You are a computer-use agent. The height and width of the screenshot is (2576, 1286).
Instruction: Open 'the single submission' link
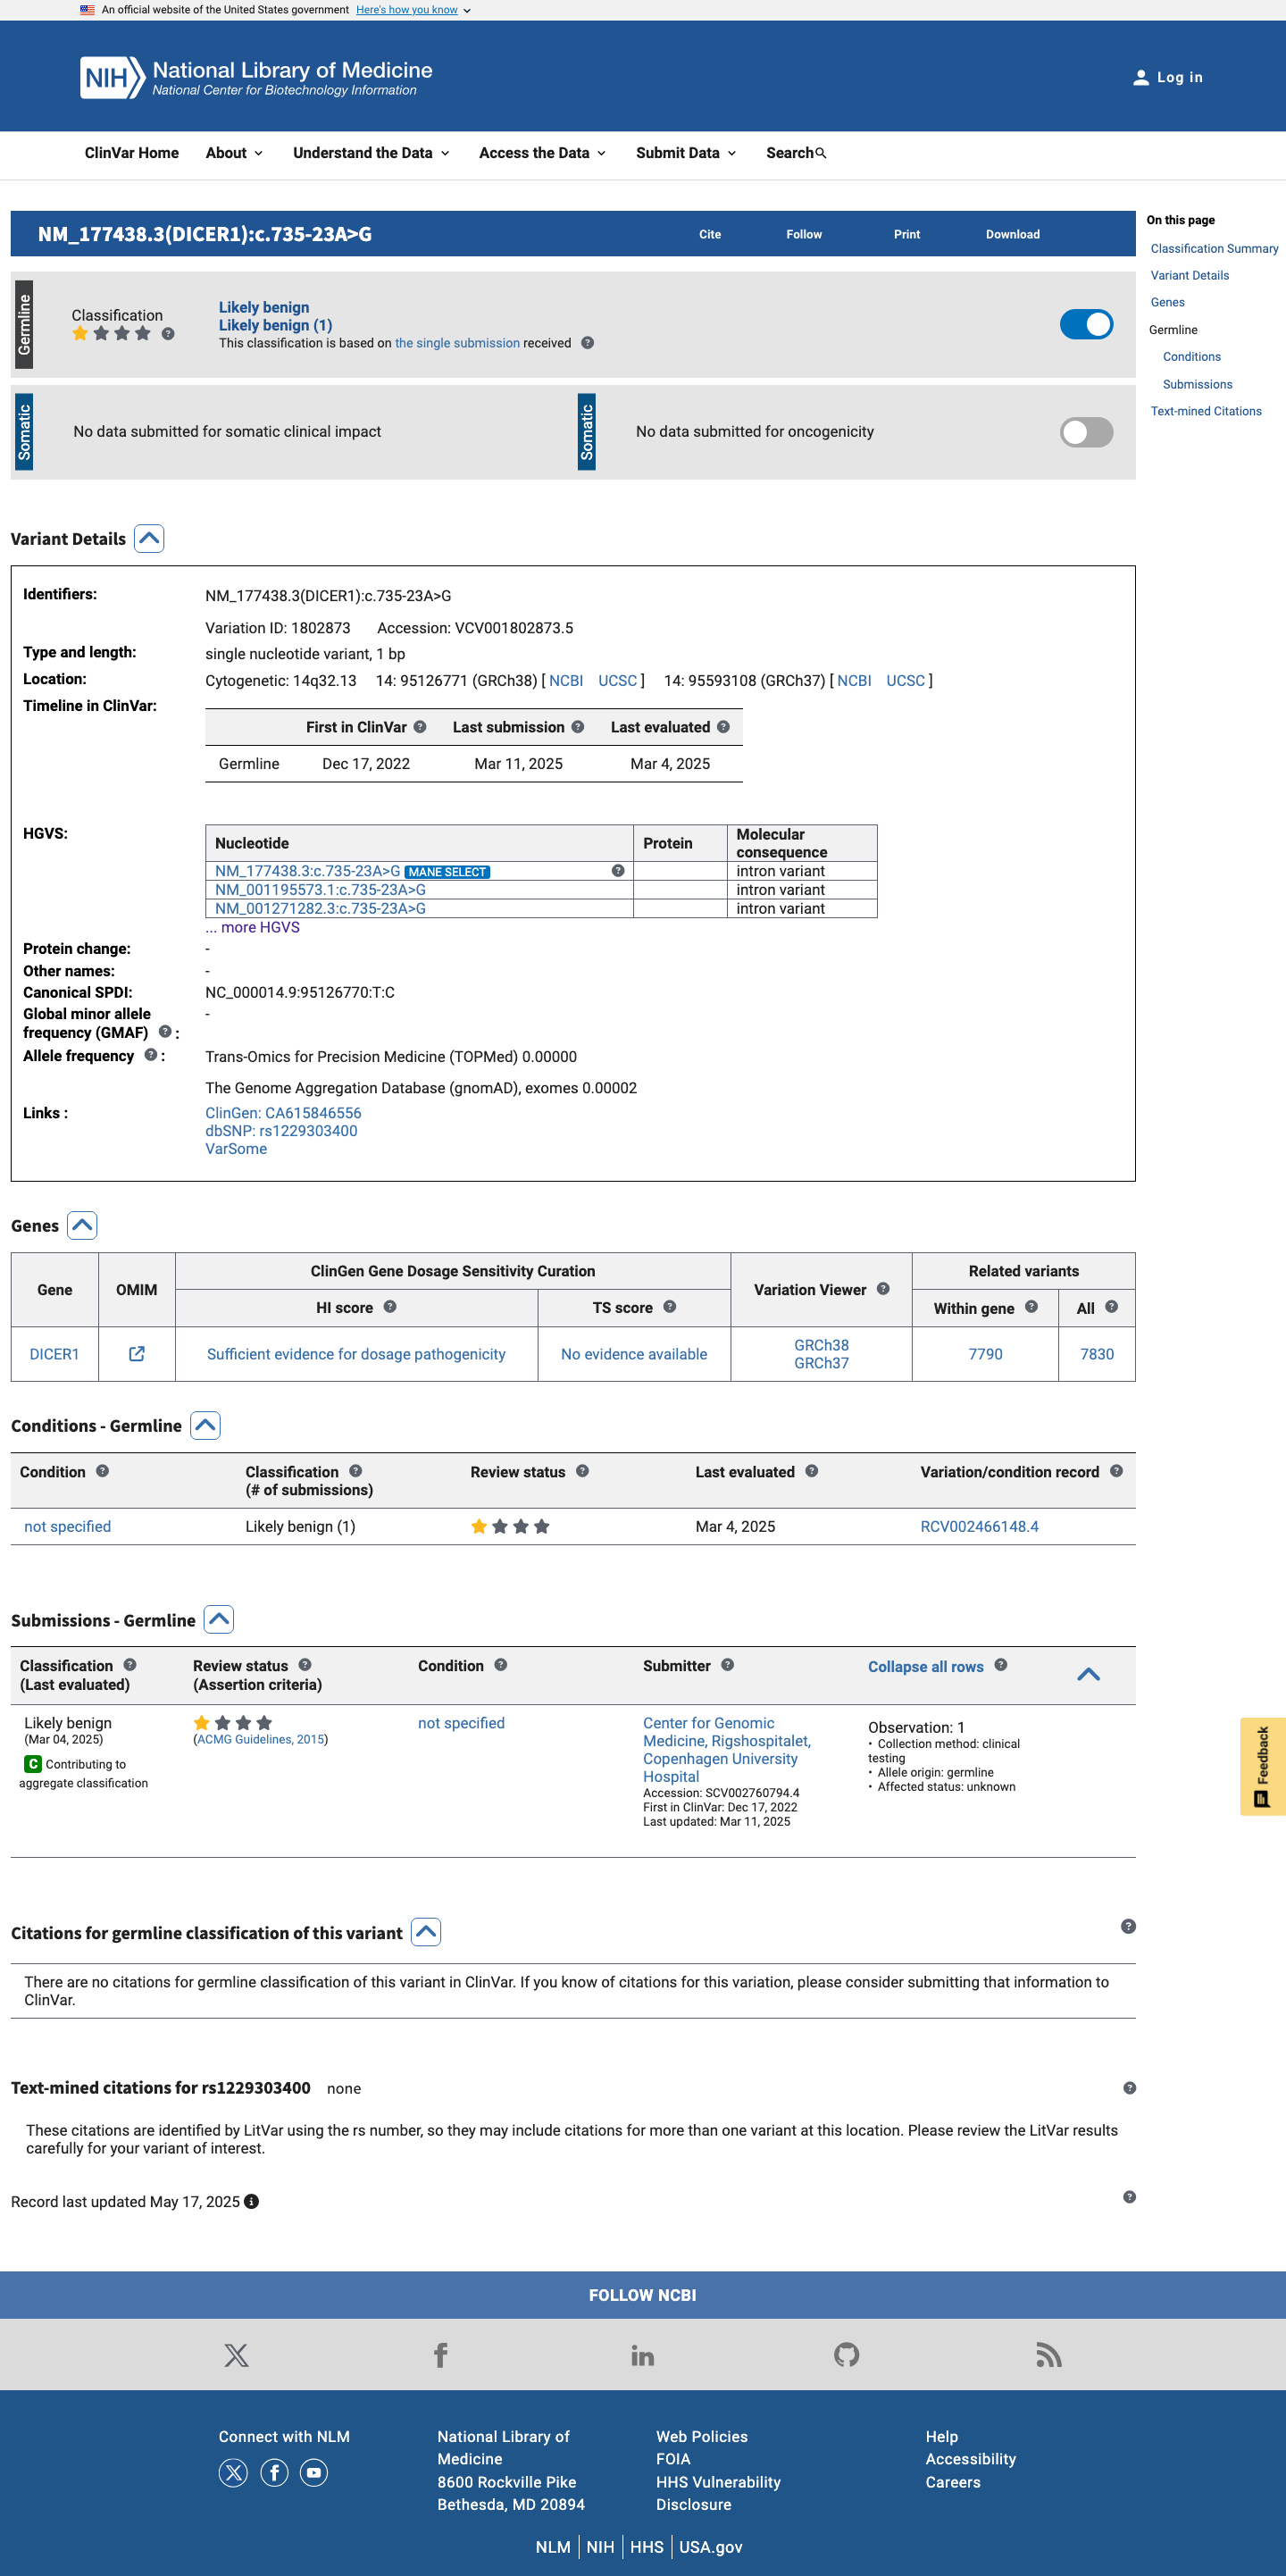point(457,343)
